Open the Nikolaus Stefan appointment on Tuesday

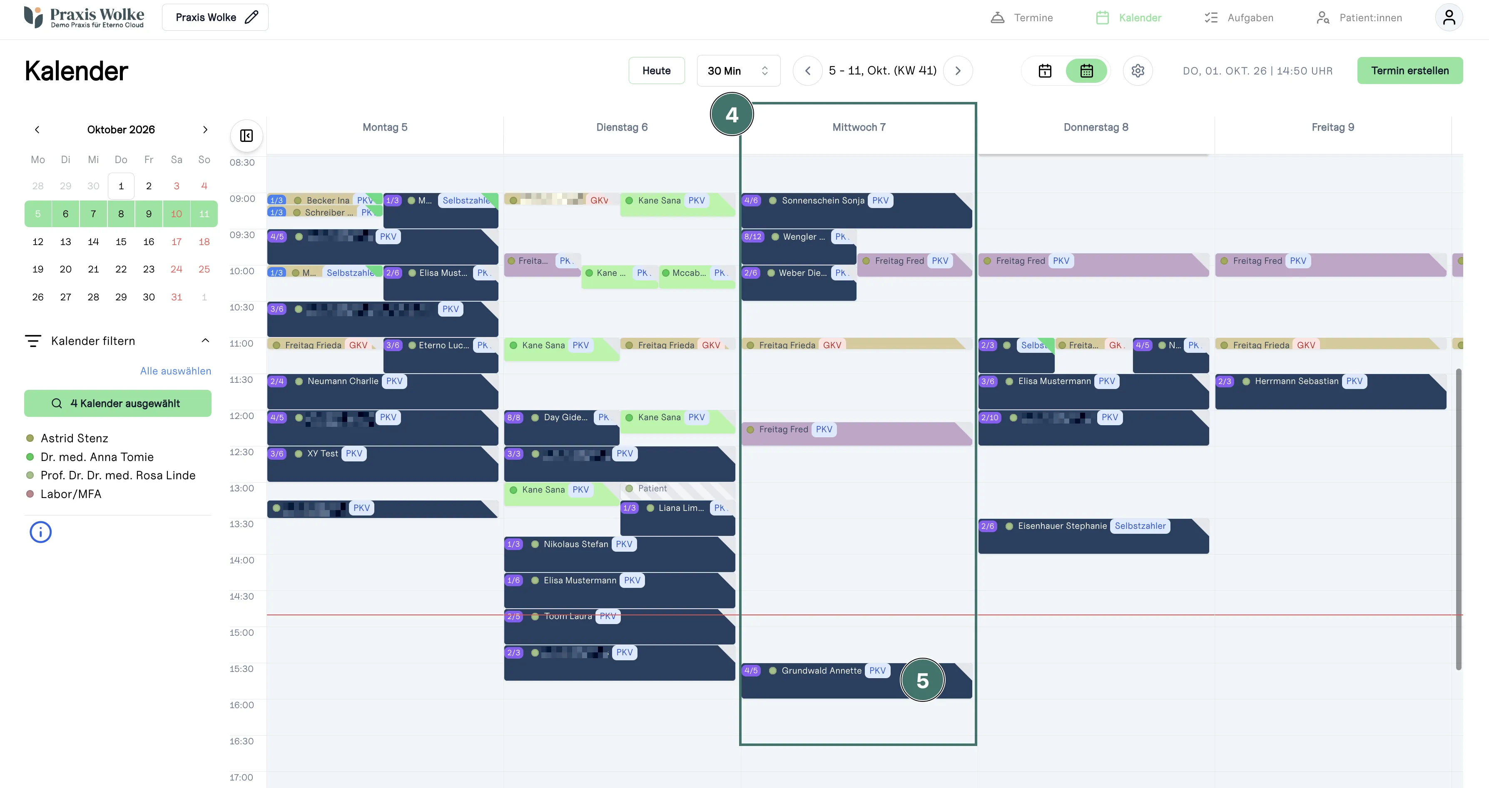619,555
